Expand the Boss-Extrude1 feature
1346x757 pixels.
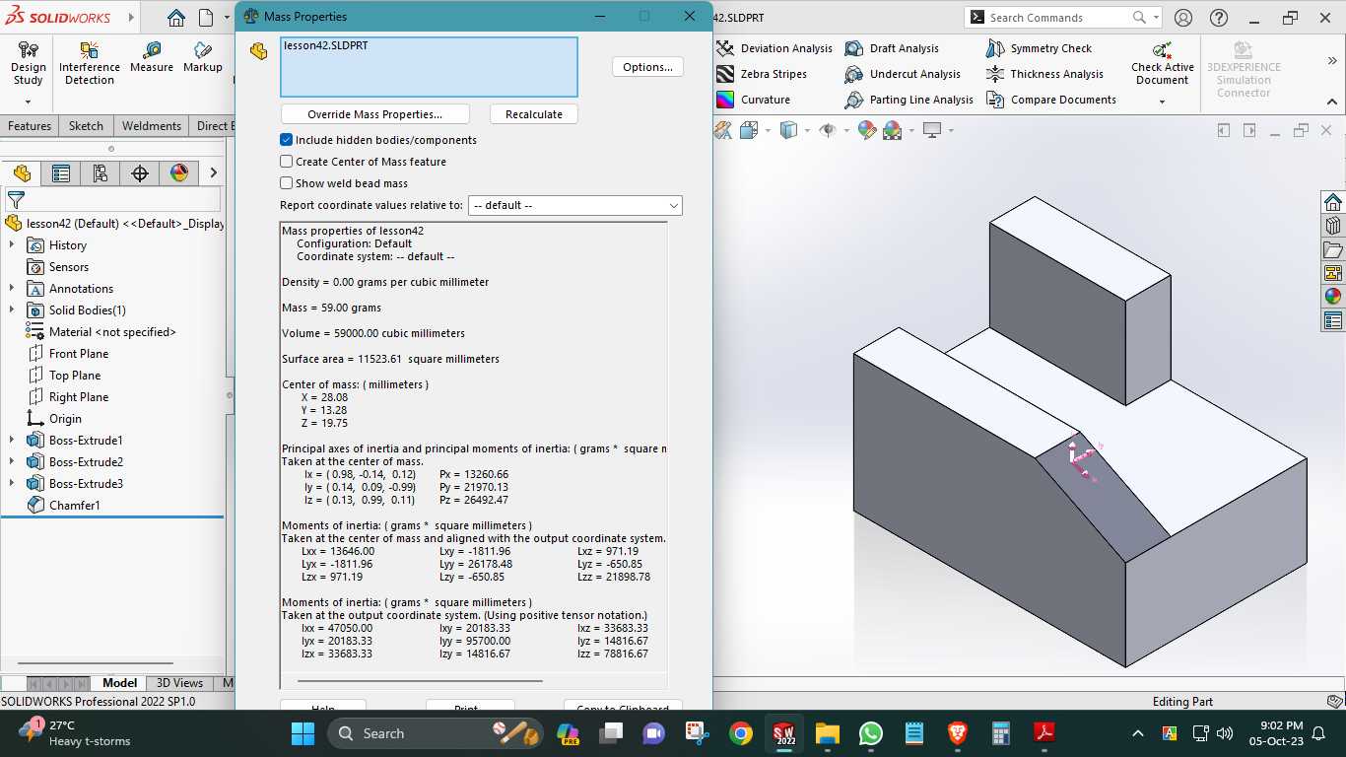pos(12,441)
